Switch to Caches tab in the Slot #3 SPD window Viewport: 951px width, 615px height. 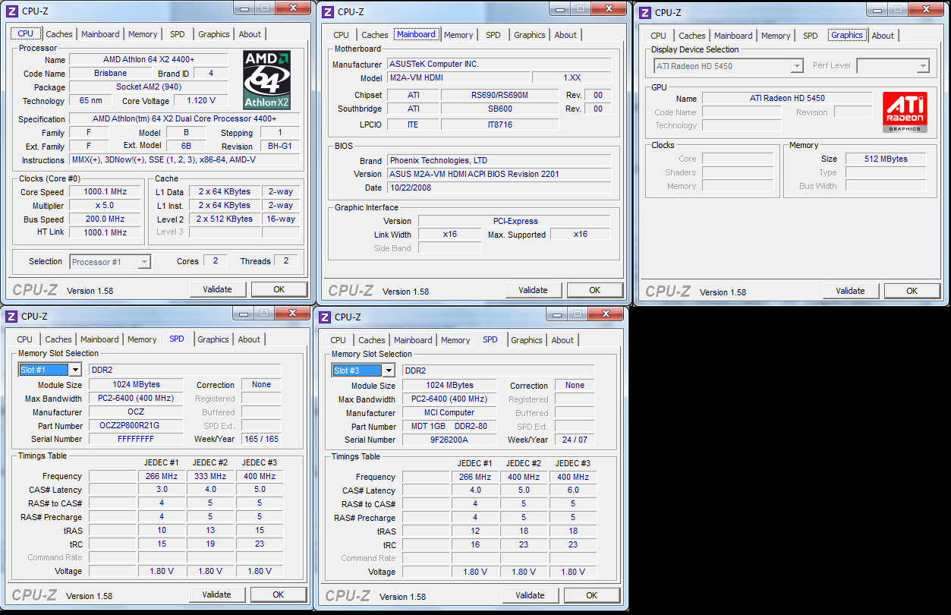click(x=372, y=340)
